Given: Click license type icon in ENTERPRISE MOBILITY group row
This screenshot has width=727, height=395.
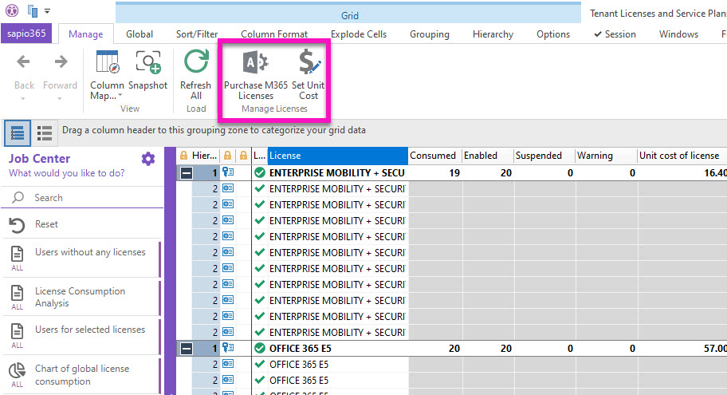Looking at the screenshot, I should pos(228,172).
